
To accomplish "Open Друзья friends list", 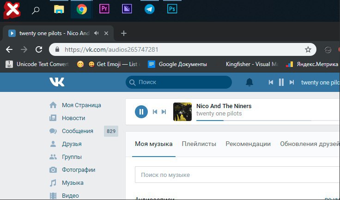I will coord(66,144).
